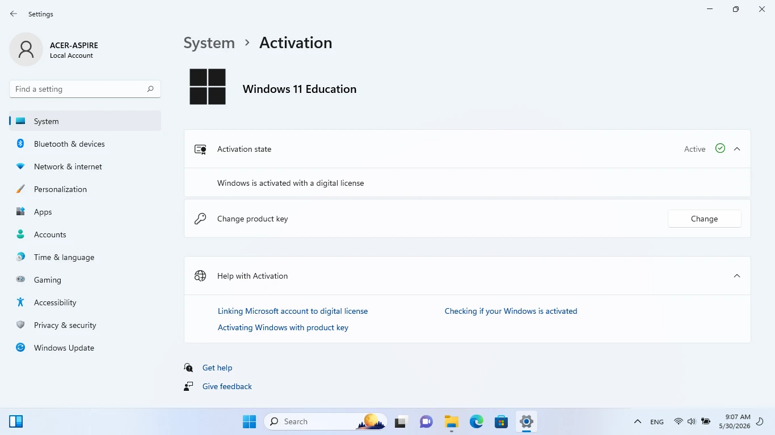Open Windows Update settings page
This screenshot has height=435, width=775.
85,348
